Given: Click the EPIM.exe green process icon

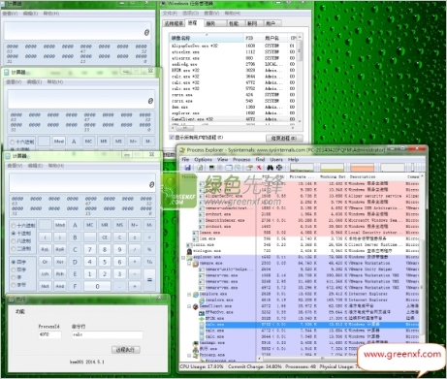Looking at the screenshot, I should pyautogui.click(x=202, y=319).
